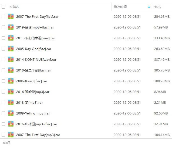Tick the select-all checkbox in the header
Screen dimensions: 172x147
[4, 7]
